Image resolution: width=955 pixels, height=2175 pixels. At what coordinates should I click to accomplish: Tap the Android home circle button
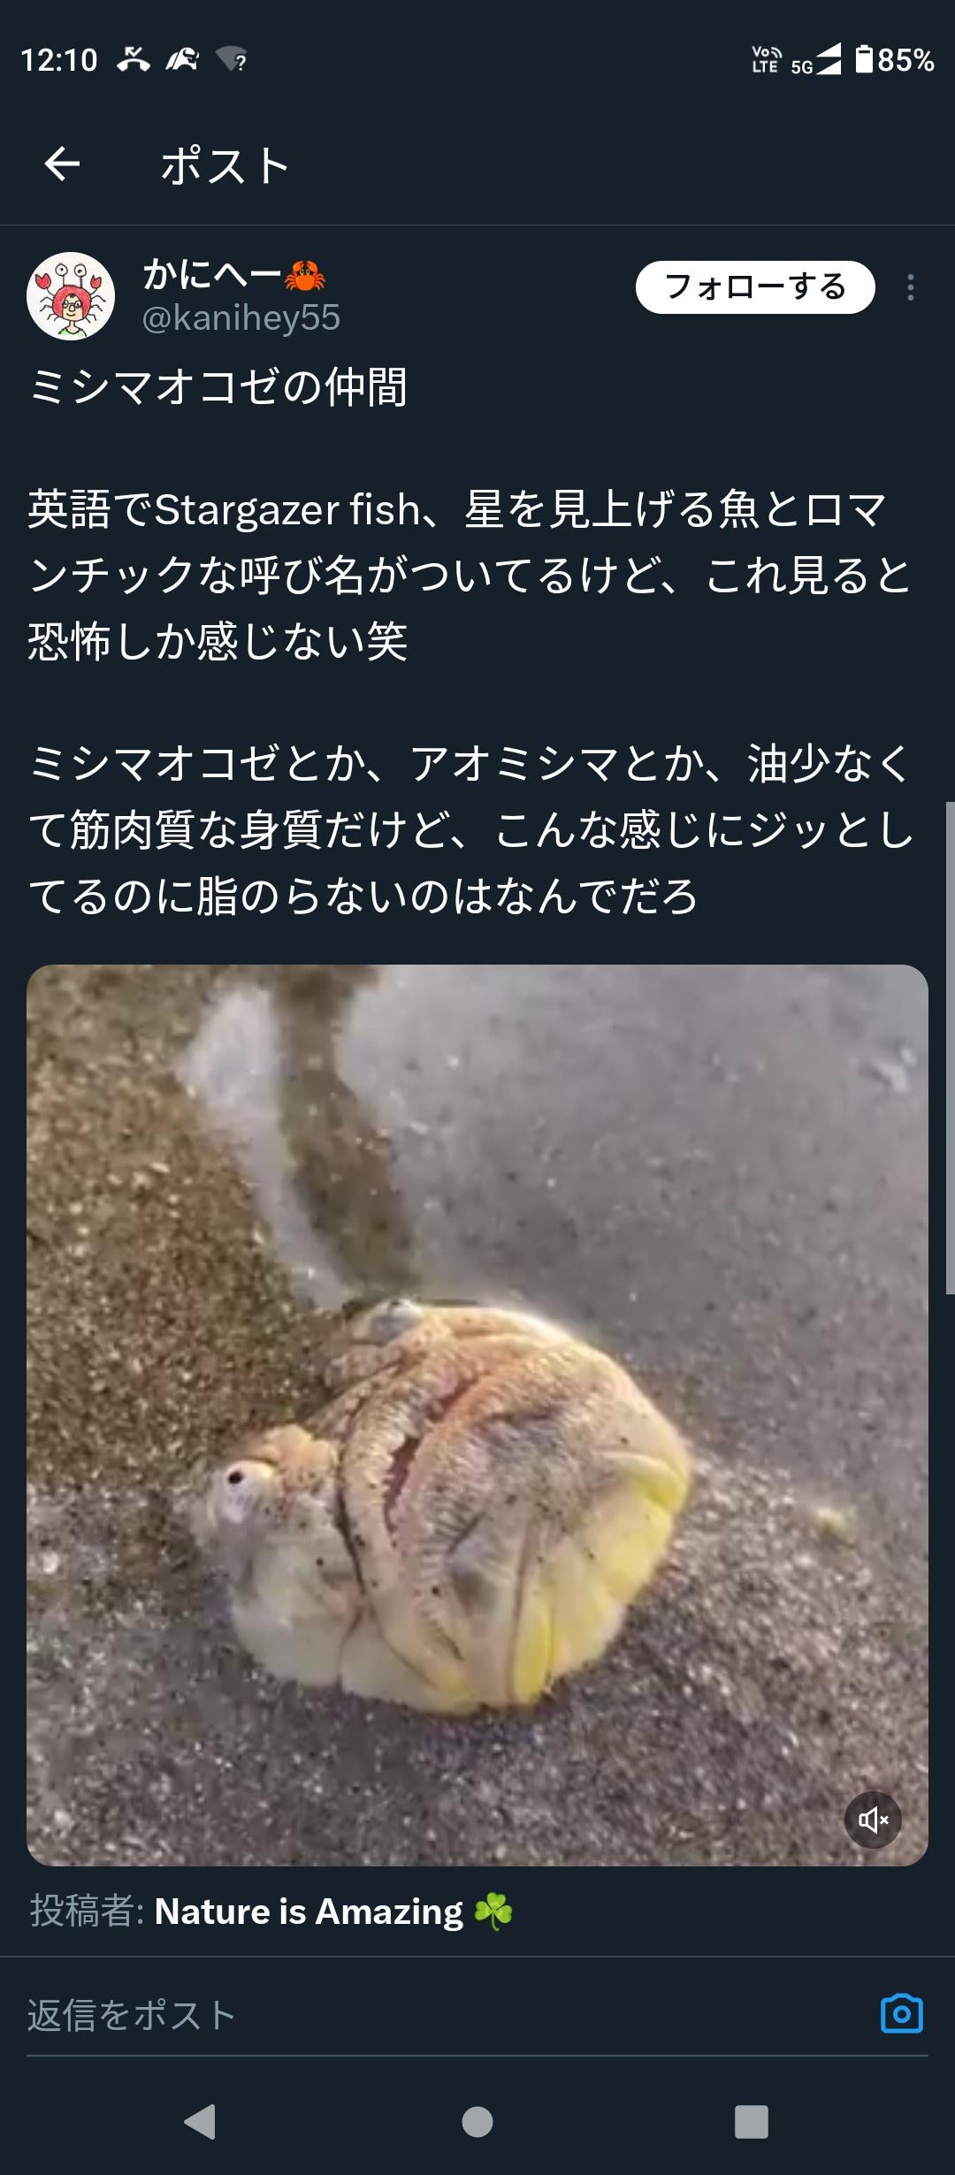[477, 2121]
